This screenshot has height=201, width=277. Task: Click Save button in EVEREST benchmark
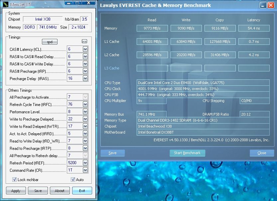click(x=112, y=153)
